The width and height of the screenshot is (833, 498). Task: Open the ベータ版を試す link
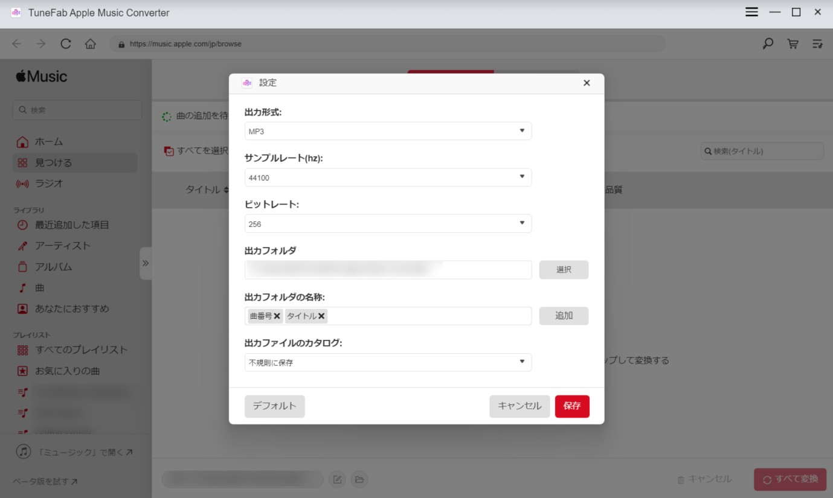coord(45,482)
